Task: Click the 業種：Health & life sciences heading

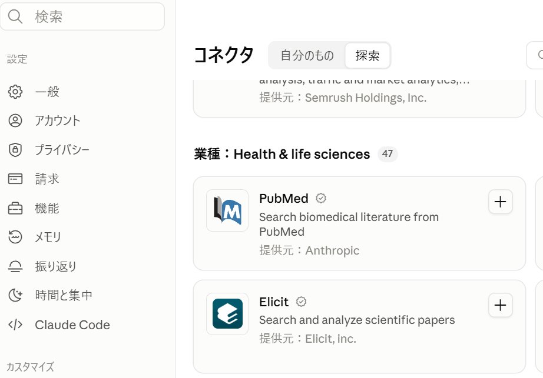Action: pyautogui.click(x=282, y=154)
